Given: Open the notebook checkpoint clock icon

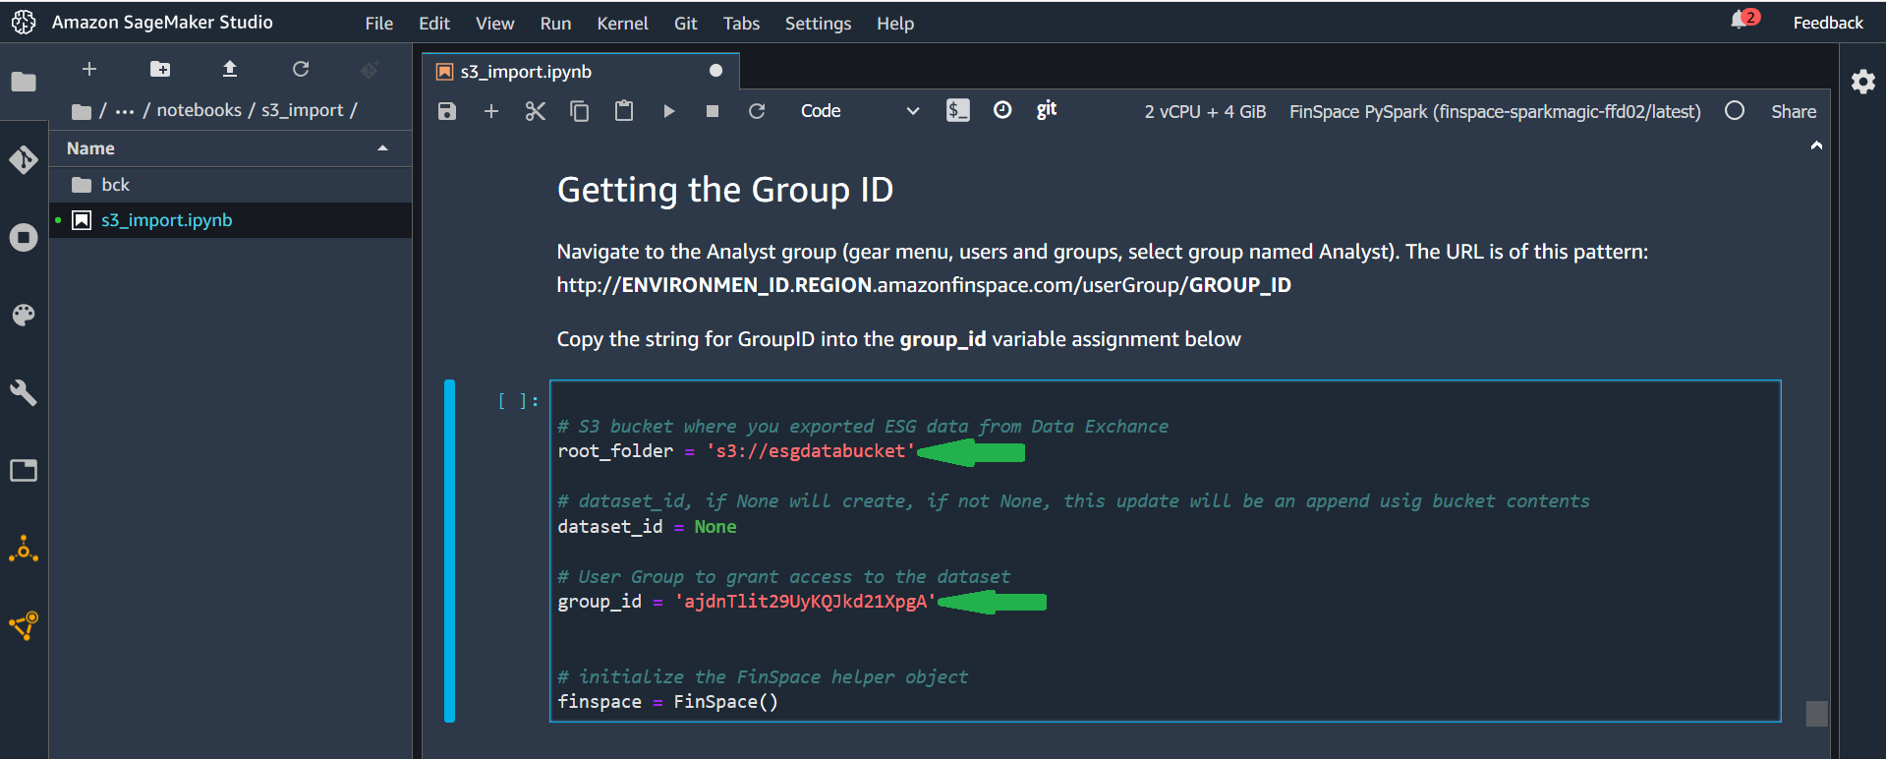Looking at the screenshot, I should coord(1002,110).
